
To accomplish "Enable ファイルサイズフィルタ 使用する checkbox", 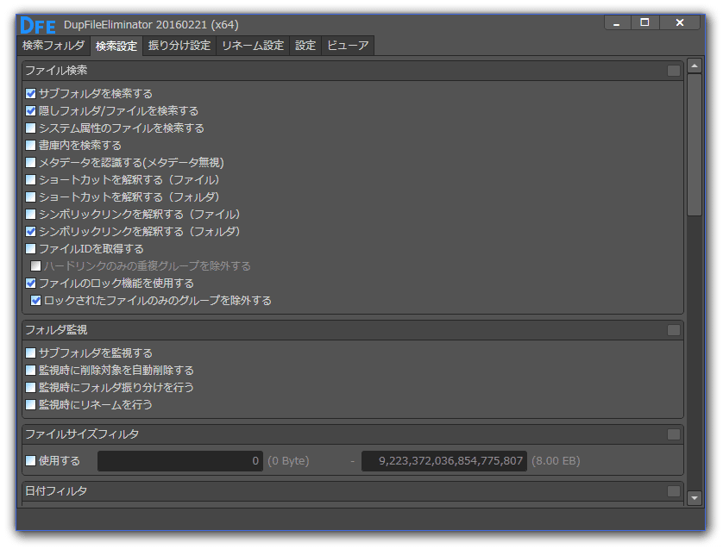I will pyautogui.click(x=31, y=460).
